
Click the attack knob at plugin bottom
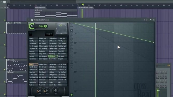[x=40, y=91]
